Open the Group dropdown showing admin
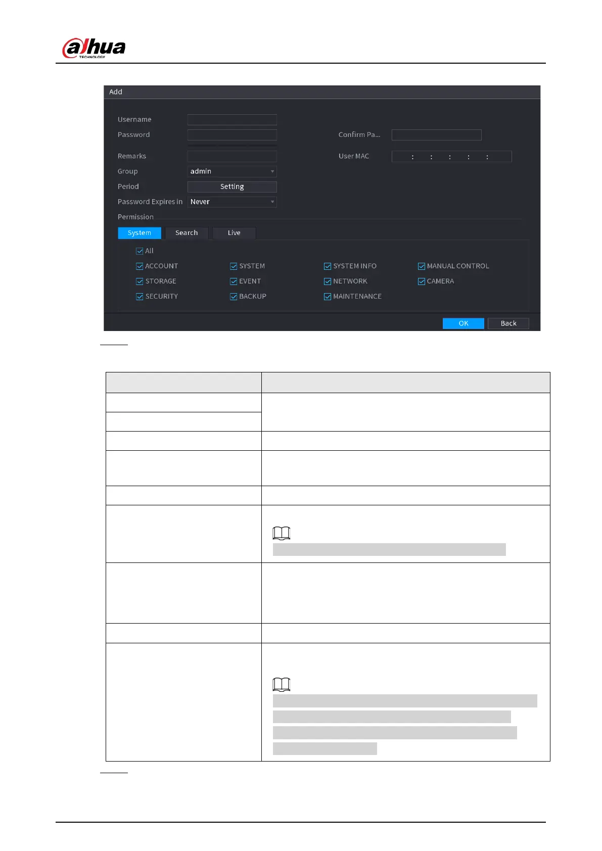 point(232,171)
